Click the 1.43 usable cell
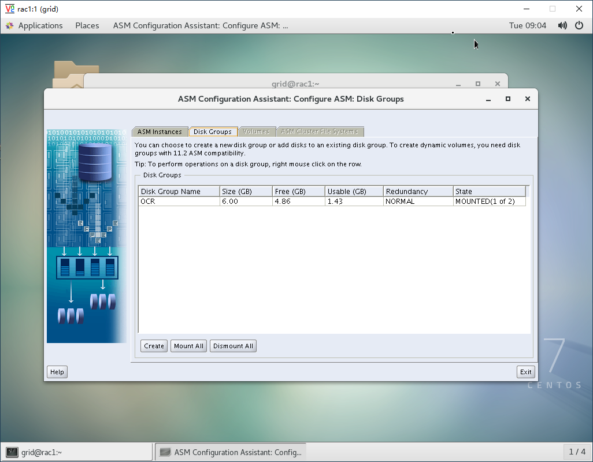 click(354, 202)
